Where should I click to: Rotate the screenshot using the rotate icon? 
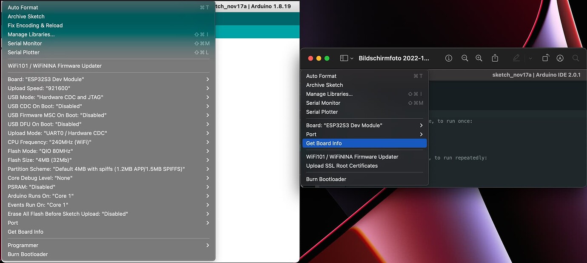click(x=545, y=58)
